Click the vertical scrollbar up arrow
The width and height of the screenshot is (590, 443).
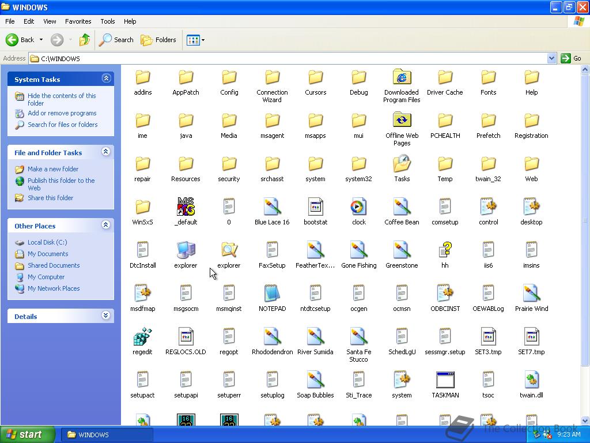tap(585, 69)
